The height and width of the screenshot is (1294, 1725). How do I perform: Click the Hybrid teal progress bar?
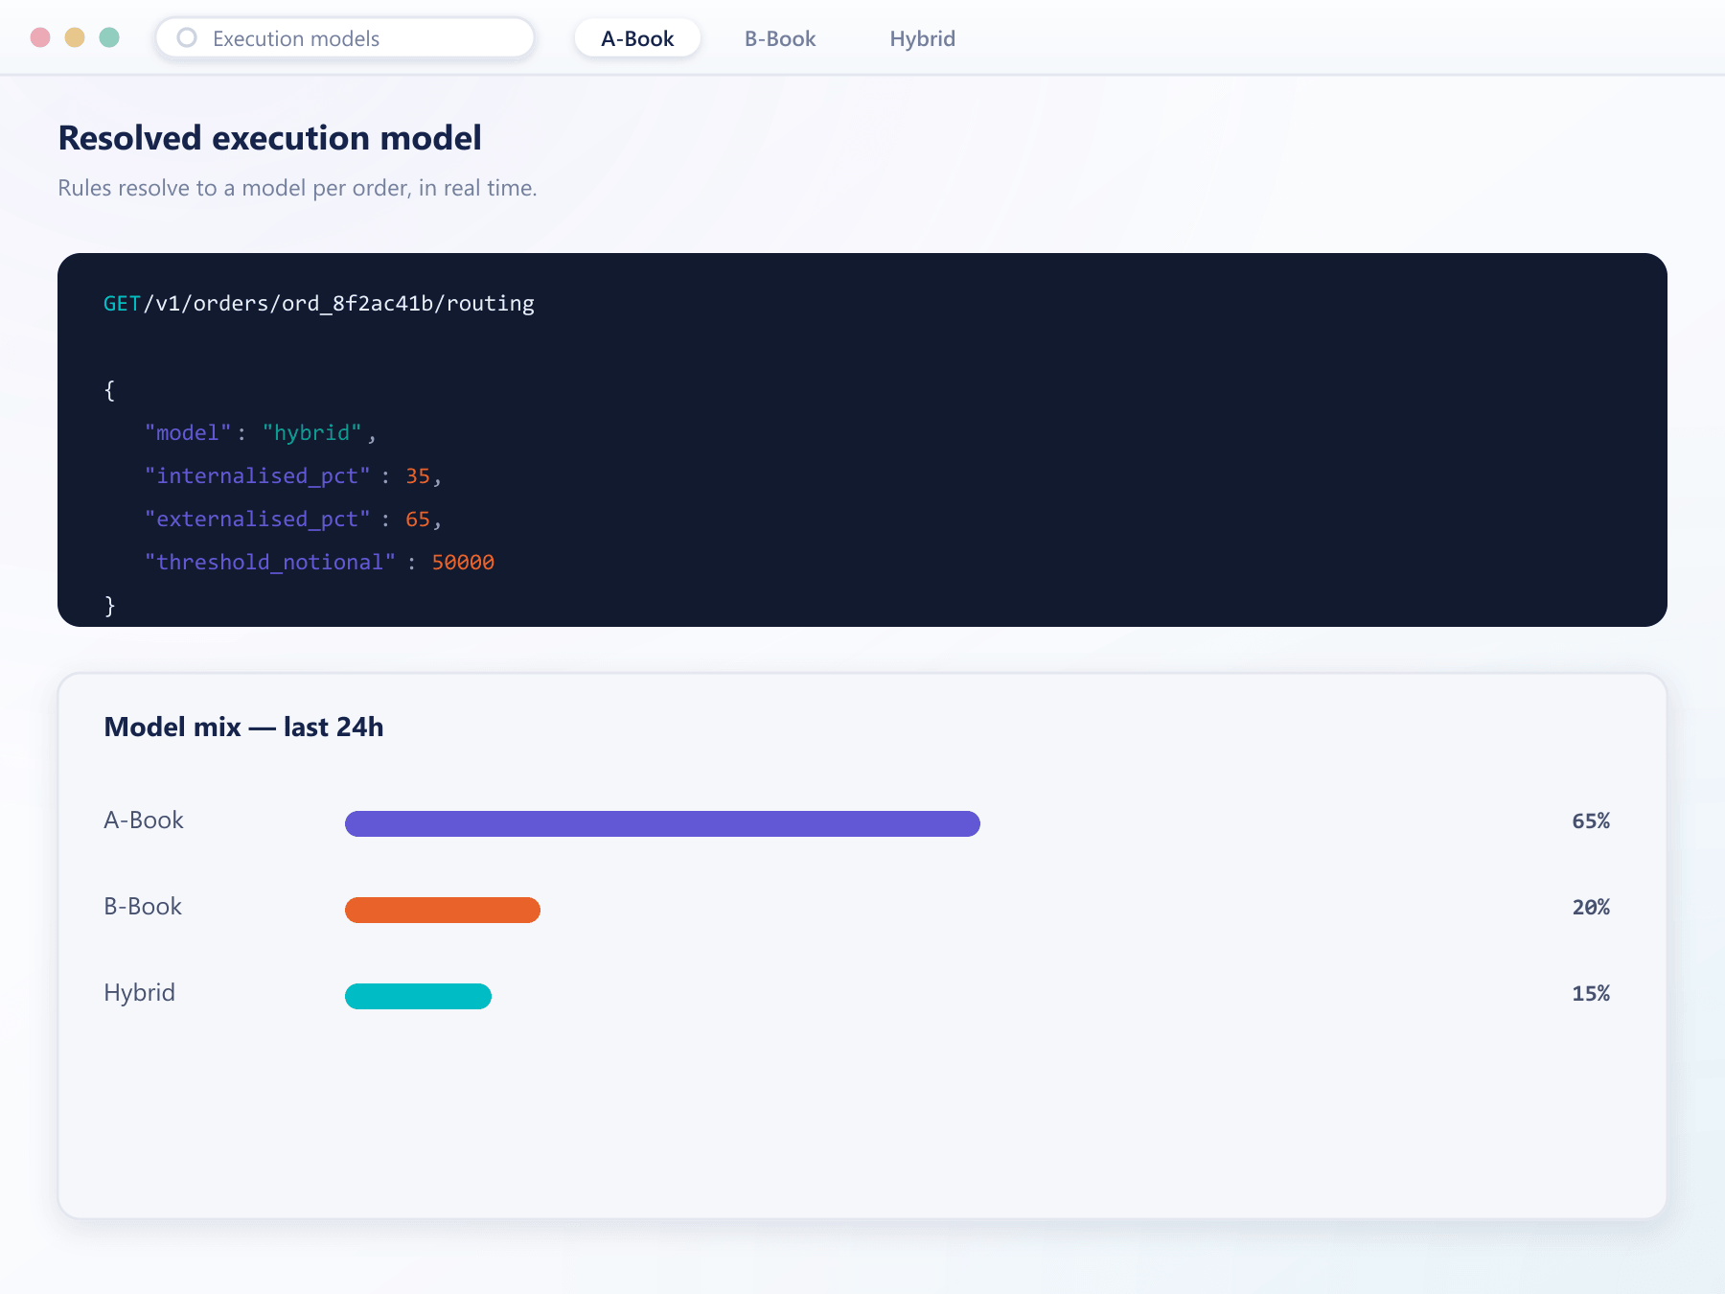[x=418, y=996]
